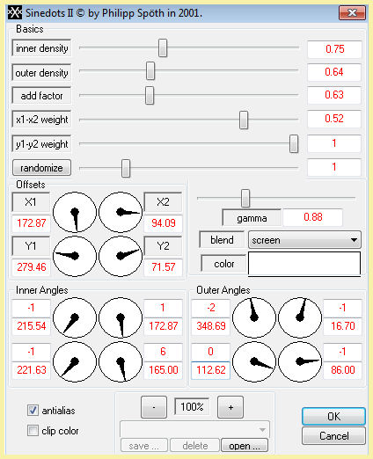Click the randomize button
Viewport: 373px width, 459px height.
pos(41,168)
